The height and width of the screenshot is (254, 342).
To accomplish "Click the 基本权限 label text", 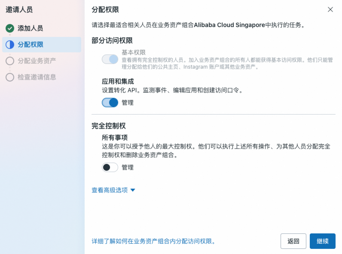I will (x=134, y=52).
